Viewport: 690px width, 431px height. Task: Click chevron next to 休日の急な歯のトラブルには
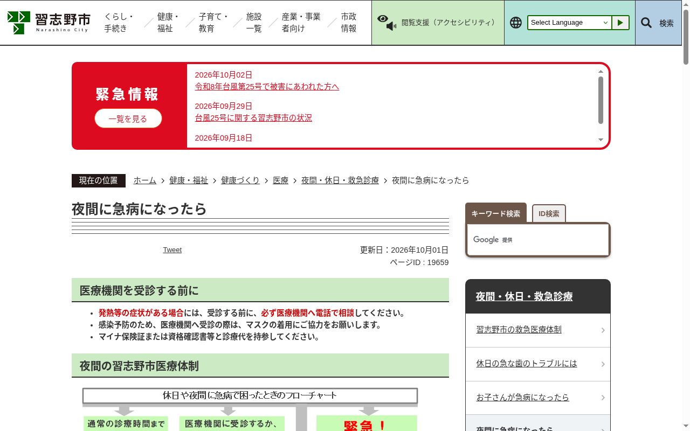coord(603,364)
